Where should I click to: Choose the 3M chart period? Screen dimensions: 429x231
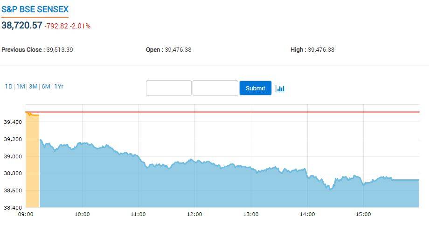[x=33, y=87]
